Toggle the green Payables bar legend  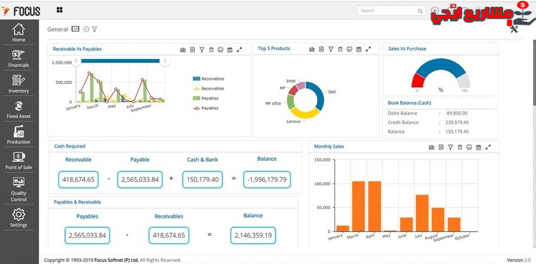click(206, 98)
